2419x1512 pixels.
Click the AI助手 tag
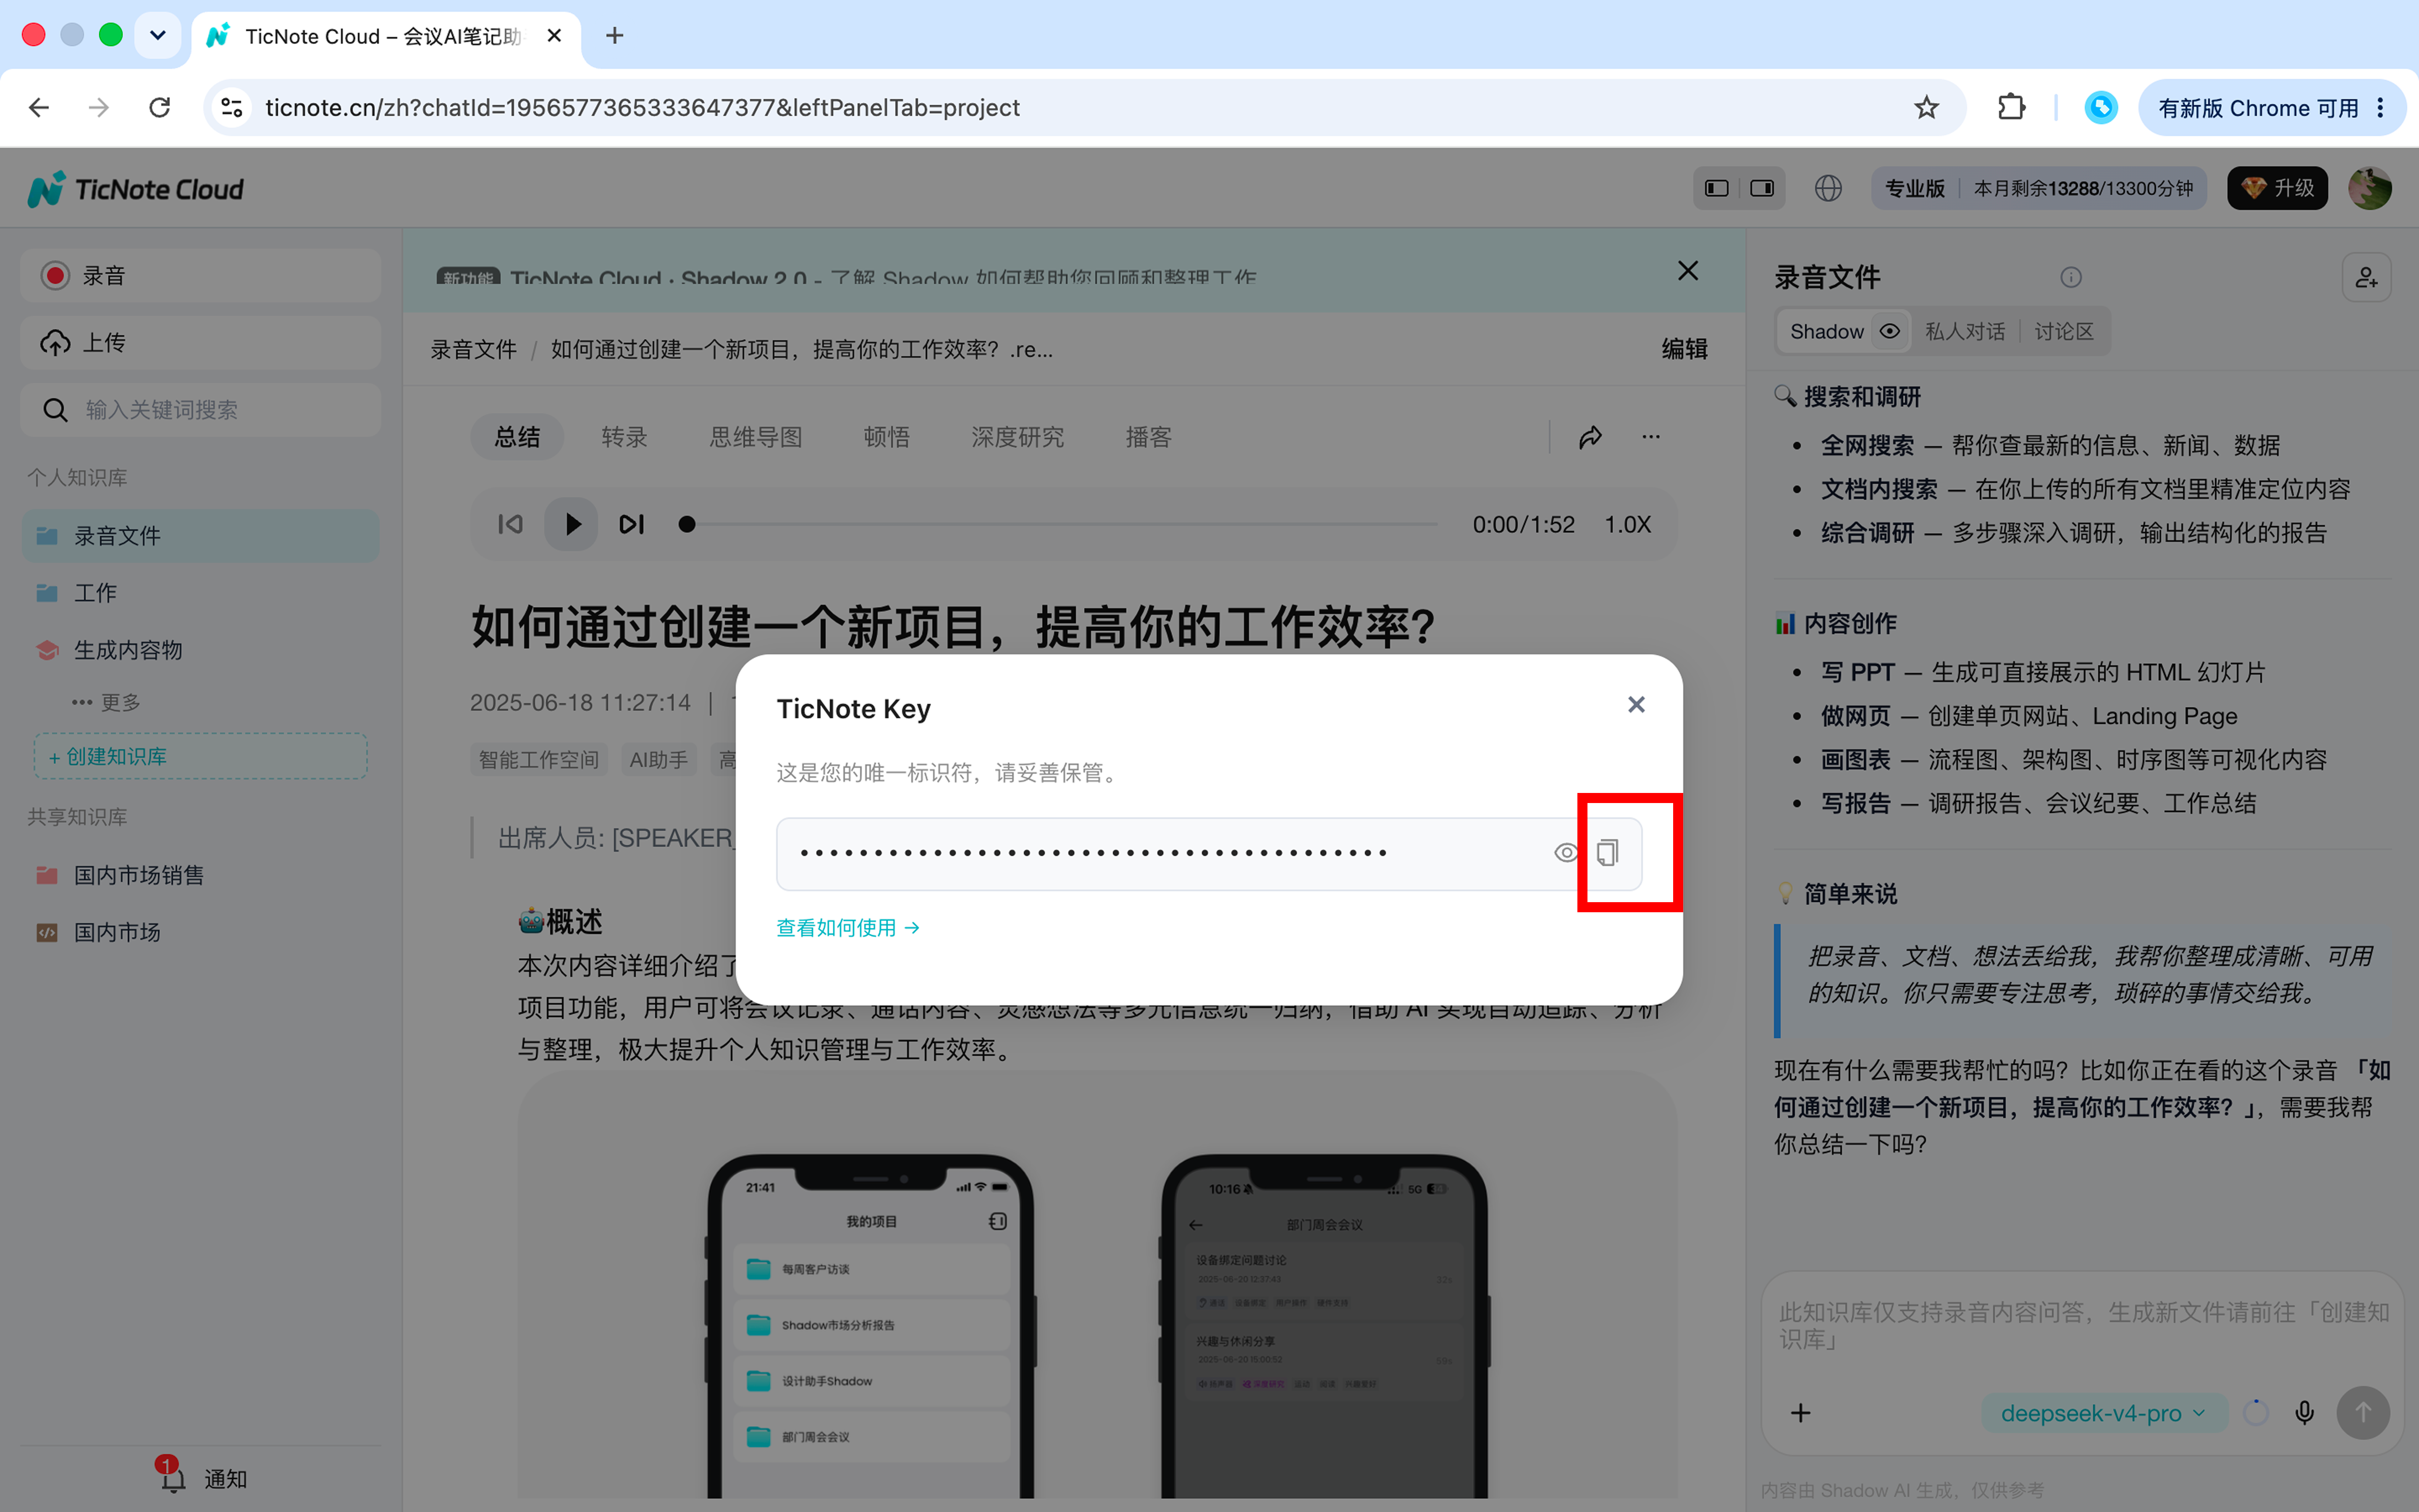coord(659,760)
